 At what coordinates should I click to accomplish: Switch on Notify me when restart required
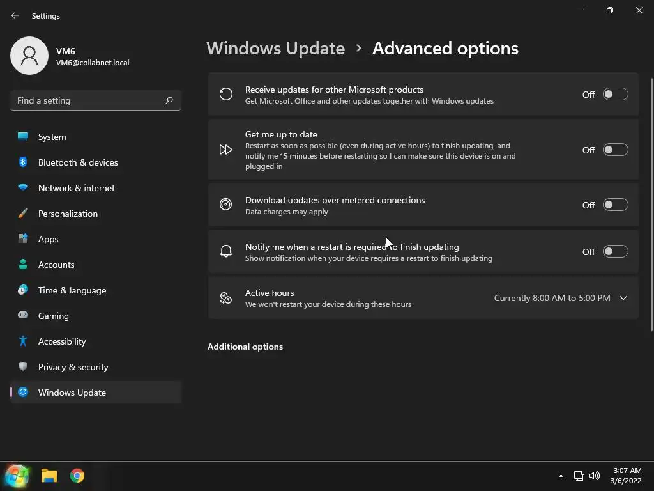click(x=615, y=252)
